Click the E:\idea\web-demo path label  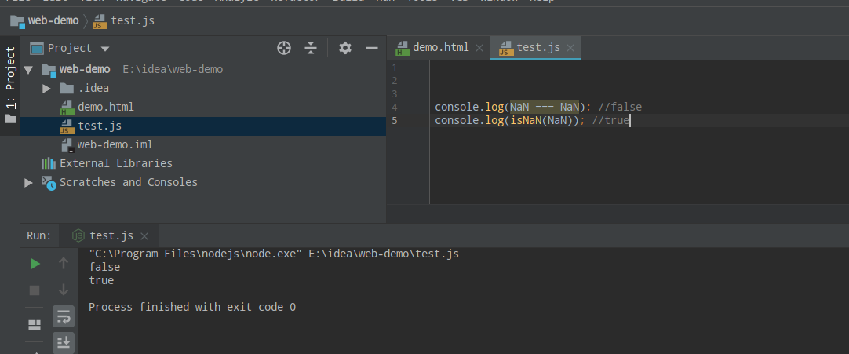(x=173, y=69)
